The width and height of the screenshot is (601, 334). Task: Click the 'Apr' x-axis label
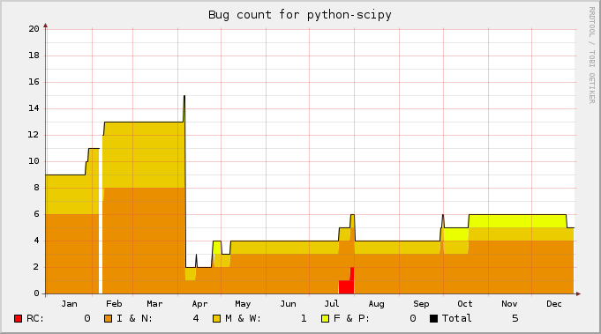point(199,304)
